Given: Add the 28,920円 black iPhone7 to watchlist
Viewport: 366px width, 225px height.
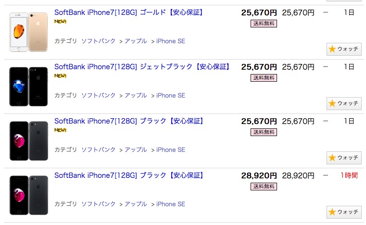Looking at the screenshot, I should (344, 212).
